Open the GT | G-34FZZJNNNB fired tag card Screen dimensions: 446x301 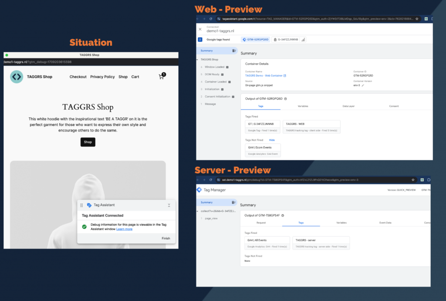tap(263, 127)
